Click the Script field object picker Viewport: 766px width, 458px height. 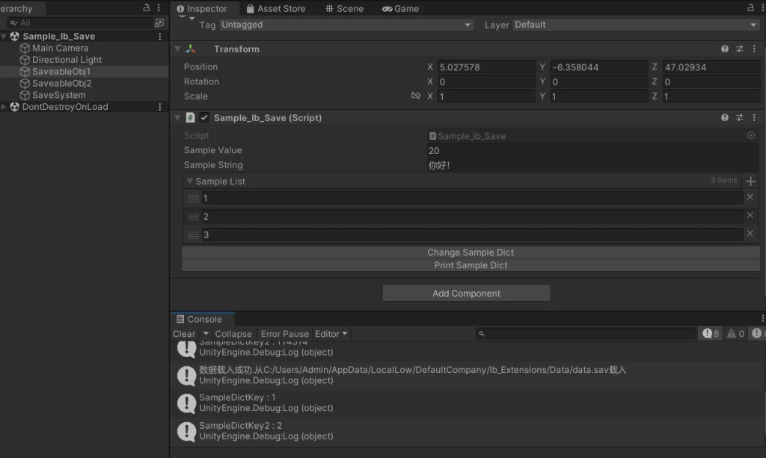click(x=751, y=135)
